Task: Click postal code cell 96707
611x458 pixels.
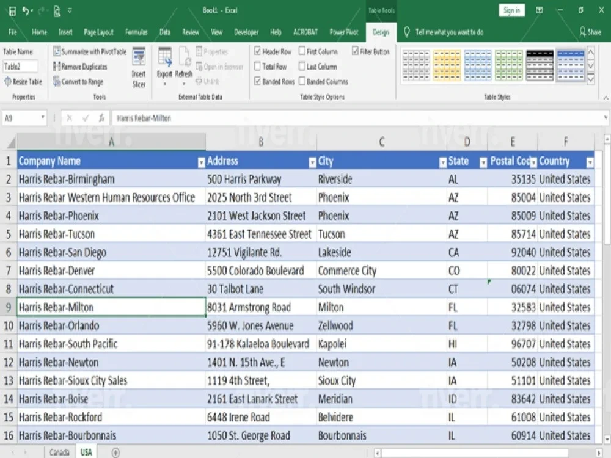Action: pos(513,343)
